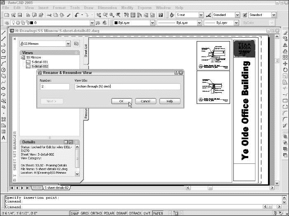
Task: Click the Pan realtime icon
Action: [x=99, y=15]
